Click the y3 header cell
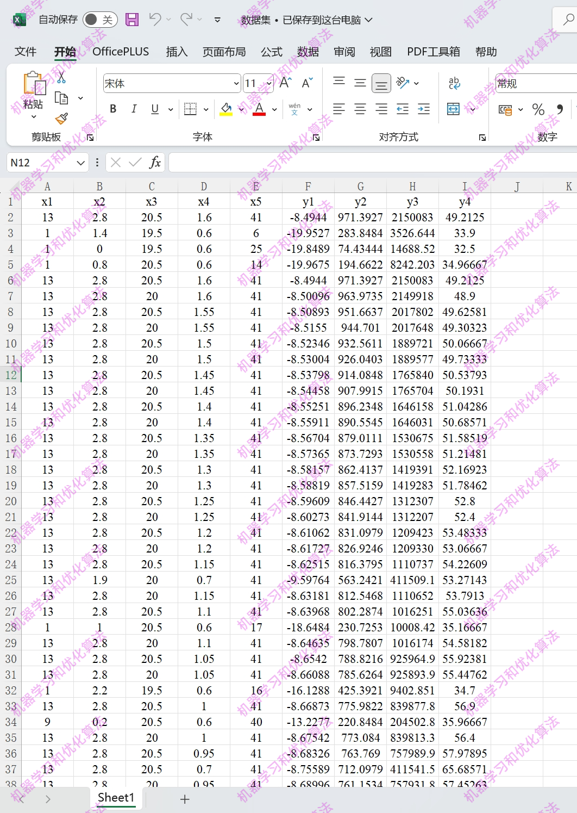The width and height of the screenshot is (577, 813). point(412,202)
